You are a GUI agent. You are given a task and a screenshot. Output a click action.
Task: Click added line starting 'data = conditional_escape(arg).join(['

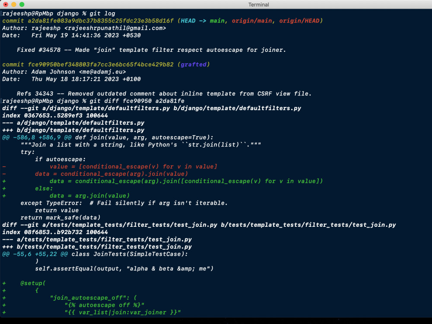[186, 181]
